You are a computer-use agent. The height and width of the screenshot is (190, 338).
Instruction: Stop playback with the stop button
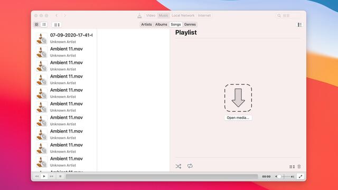(x=60, y=176)
